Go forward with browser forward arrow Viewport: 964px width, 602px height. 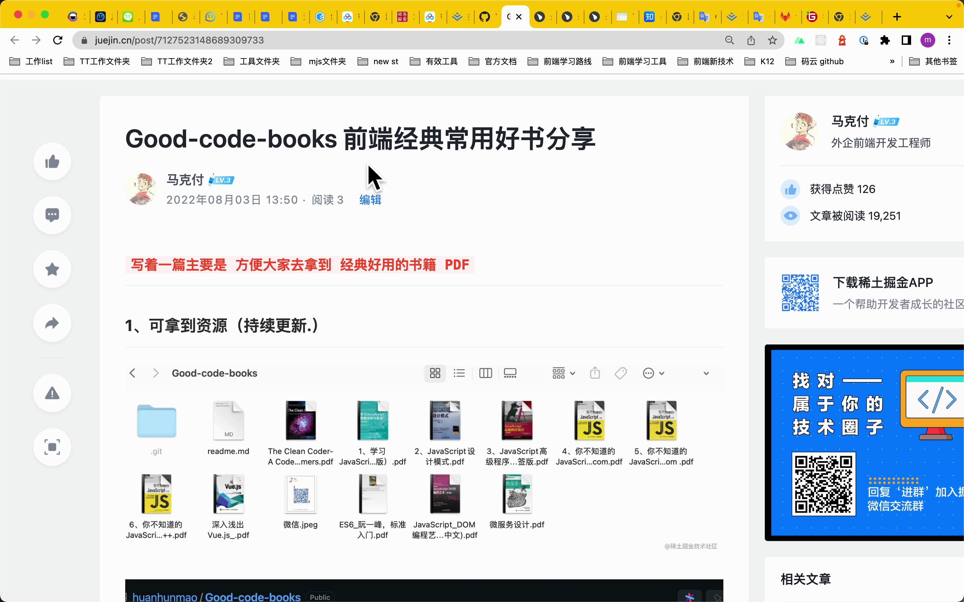click(x=36, y=40)
